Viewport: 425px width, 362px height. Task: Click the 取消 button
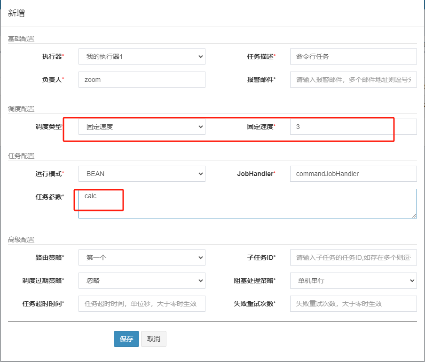(153, 338)
